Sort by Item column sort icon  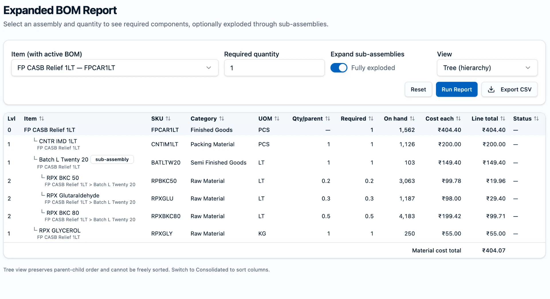click(42, 119)
